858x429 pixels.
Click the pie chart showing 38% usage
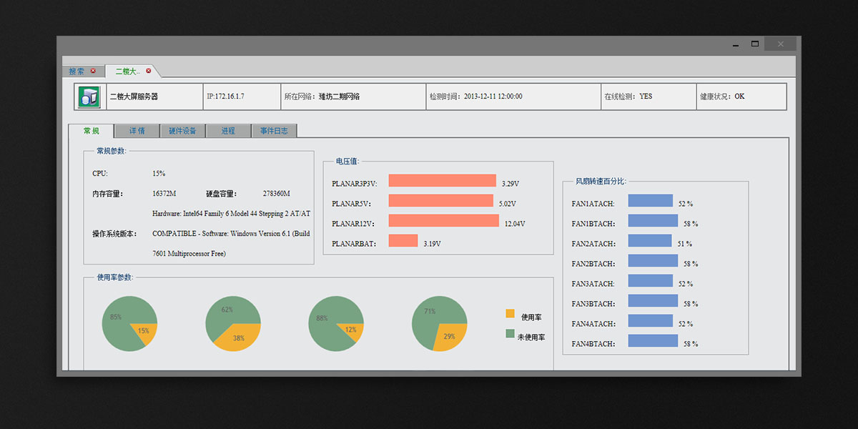point(233,324)
